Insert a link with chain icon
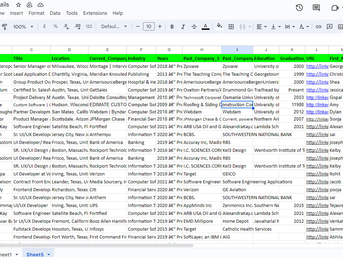This screenshot has width=343, height=257. click(319, 27)
